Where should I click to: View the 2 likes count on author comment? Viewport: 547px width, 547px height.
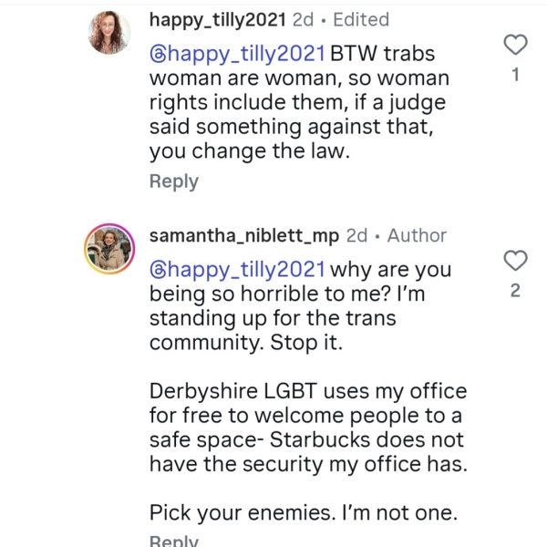click(x=515, y=291)
